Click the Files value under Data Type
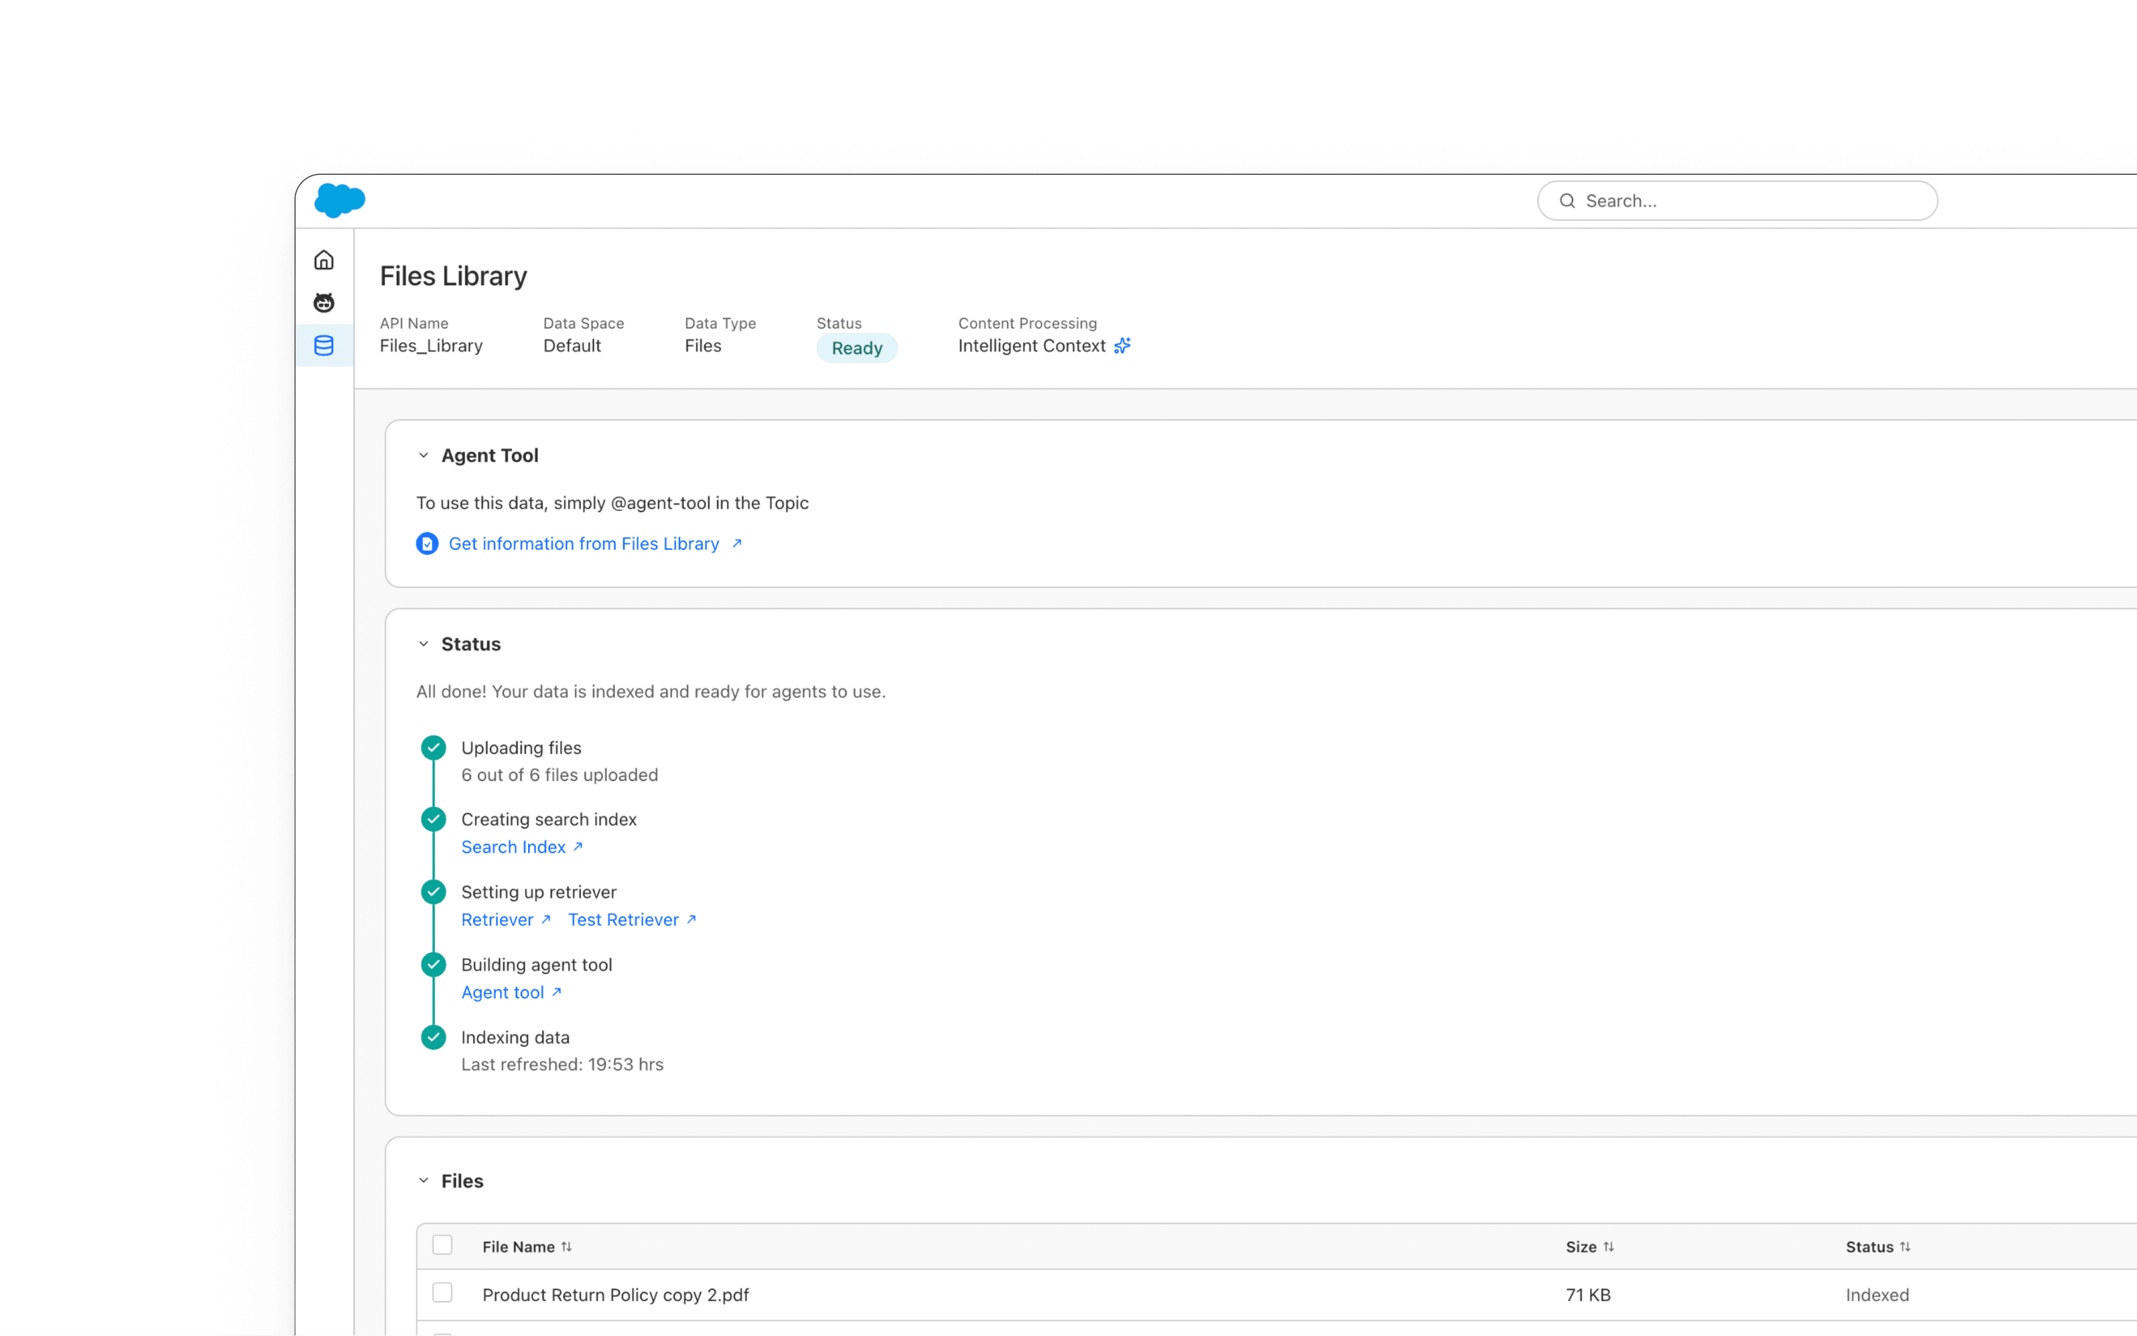The image size is (2137, 1336). tap(703, 346)
